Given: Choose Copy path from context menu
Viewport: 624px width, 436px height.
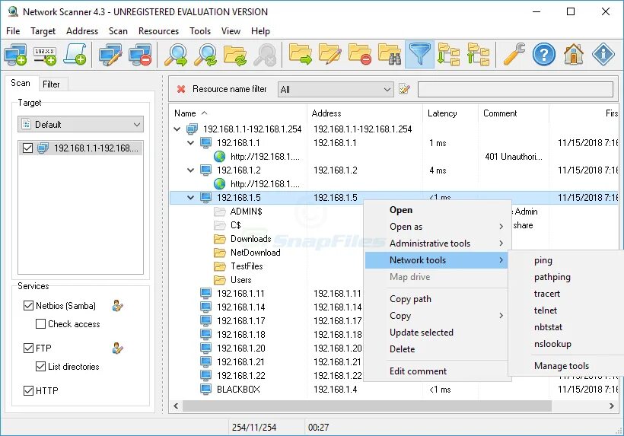Looking at the screenshot, I should click(x=436, y=299).
